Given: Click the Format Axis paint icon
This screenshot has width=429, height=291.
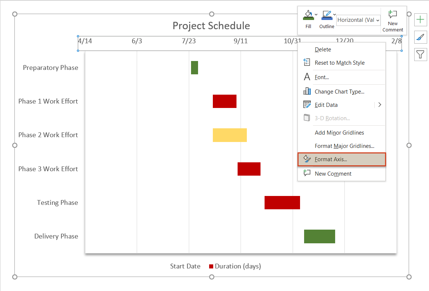Looking at the screenshot, I should point(307,159).
